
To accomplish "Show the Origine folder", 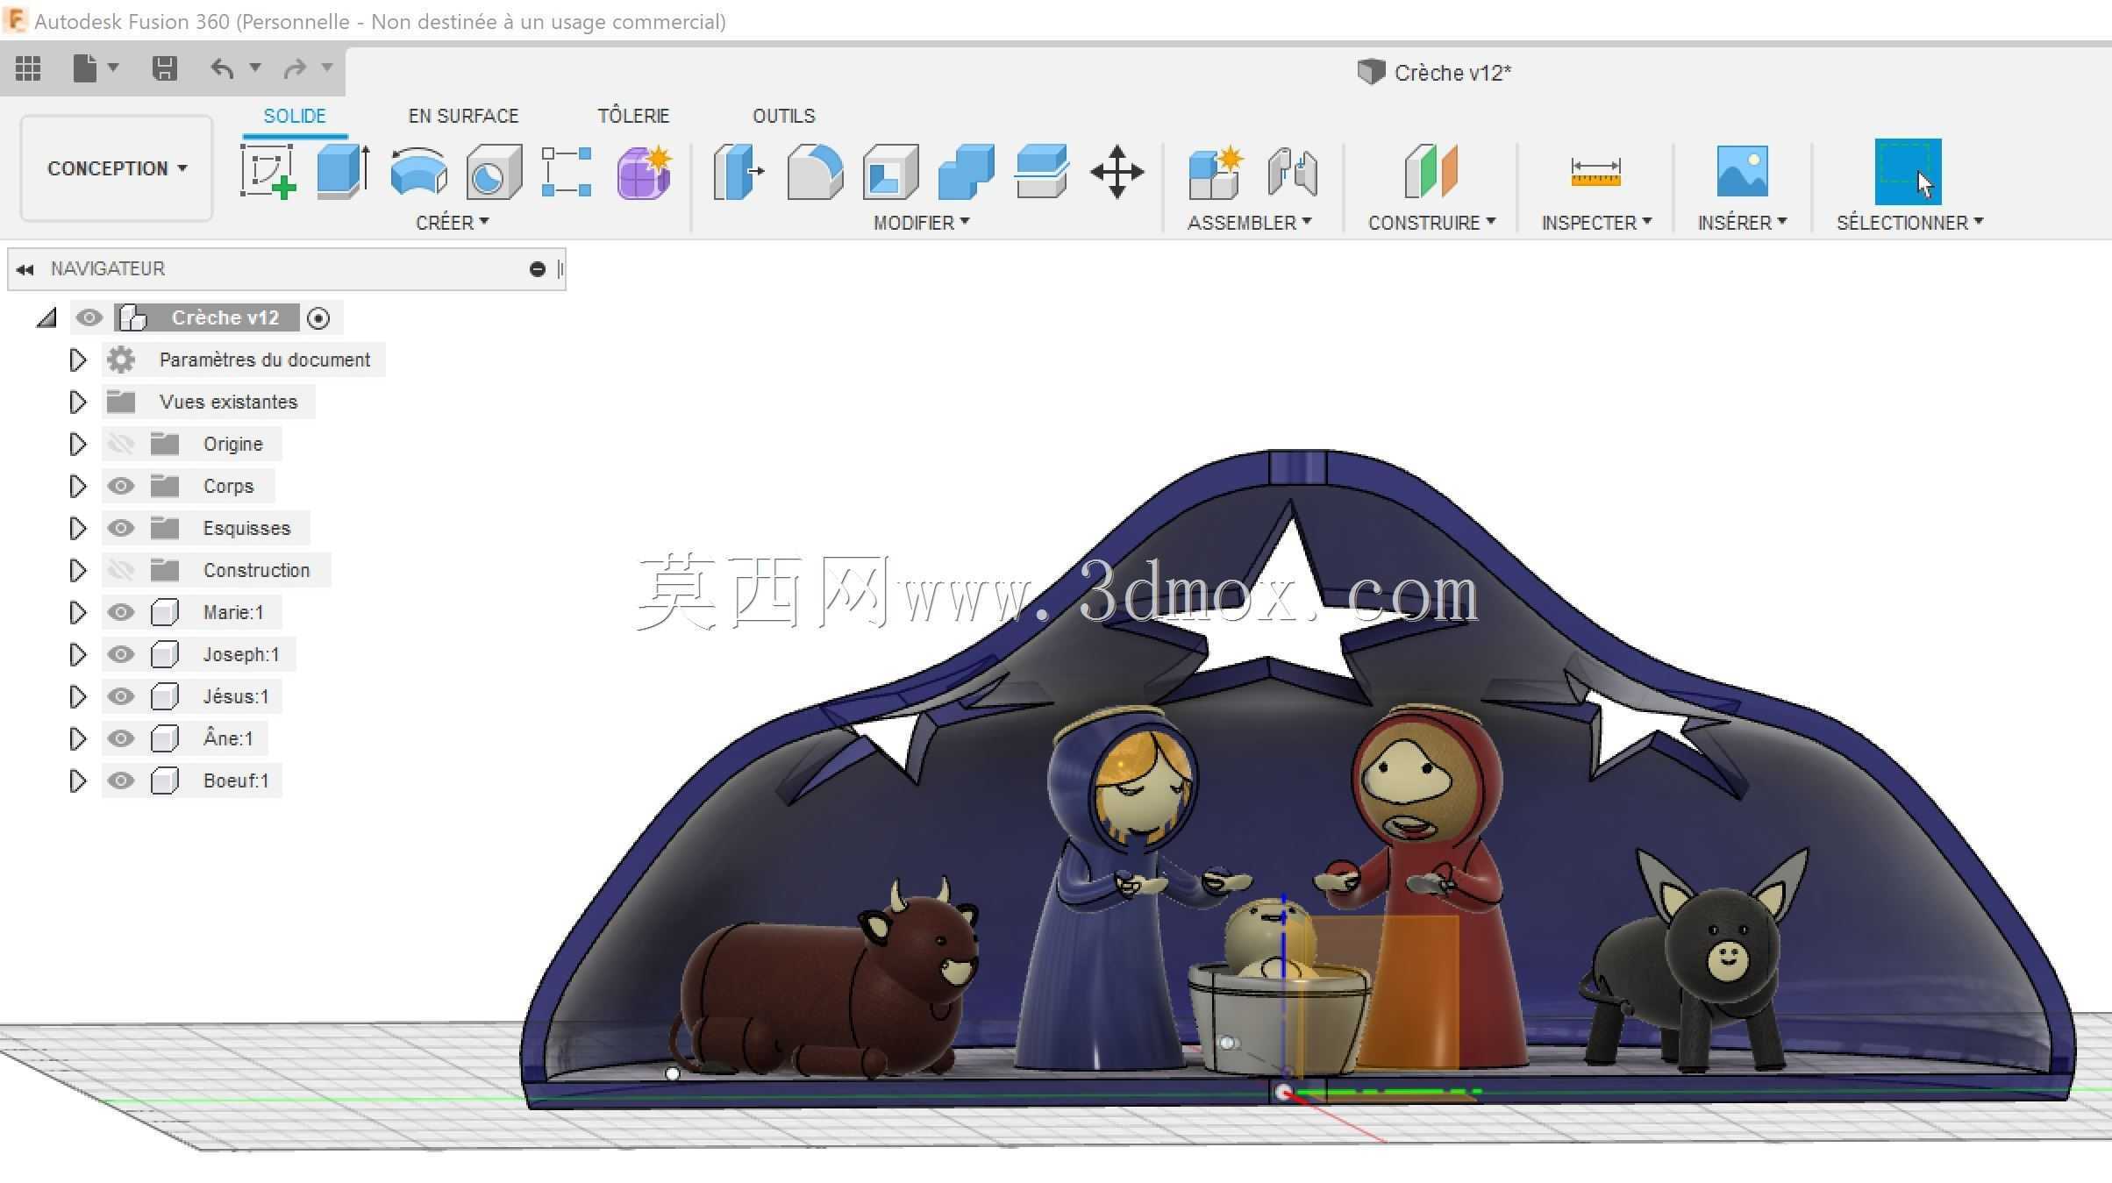I will click(121, 444).
